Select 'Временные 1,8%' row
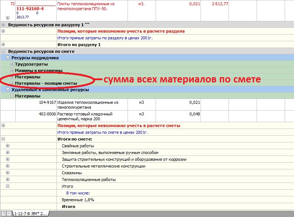The width and height of the screenshot is (294, 217). pos(78,200)
